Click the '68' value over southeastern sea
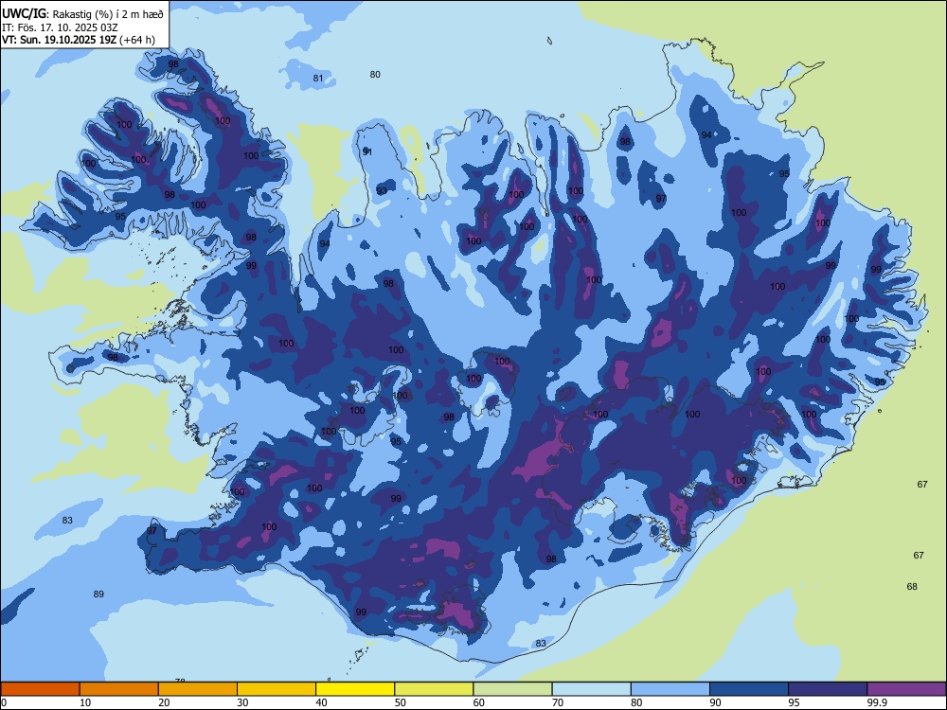Screen dimensions: 947x710 point(912,586)
